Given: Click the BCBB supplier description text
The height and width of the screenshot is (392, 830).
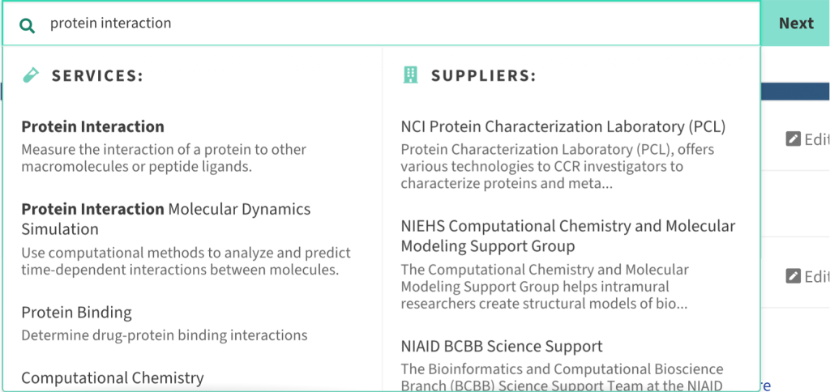Looking at the screenshot, I should pos(561,376).
